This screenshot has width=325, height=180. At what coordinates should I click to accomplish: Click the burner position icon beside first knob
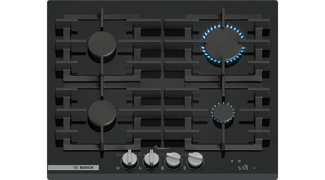point(118,154)
